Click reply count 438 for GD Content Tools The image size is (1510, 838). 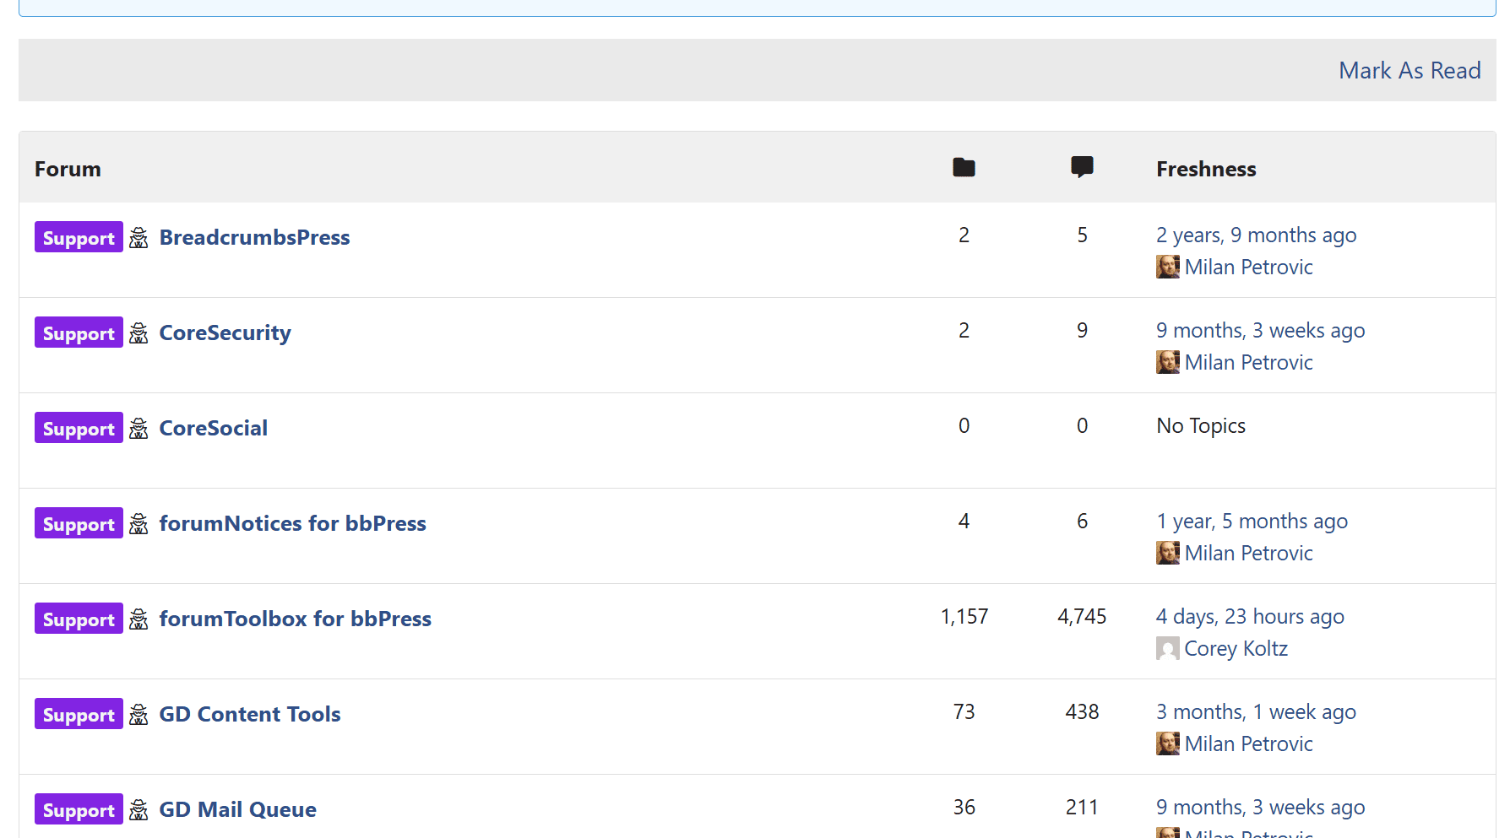[1082, 711]
